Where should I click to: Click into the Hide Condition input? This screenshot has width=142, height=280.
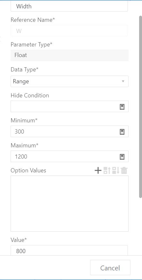point(65,106)
